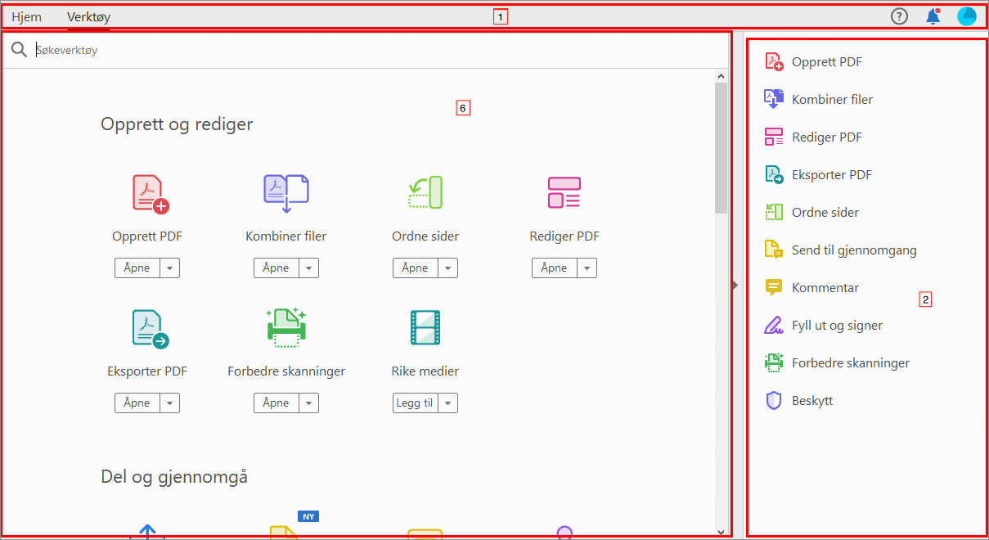
Task: Click the Opprett PDF label in right sidebar
Action: point(827,62)
